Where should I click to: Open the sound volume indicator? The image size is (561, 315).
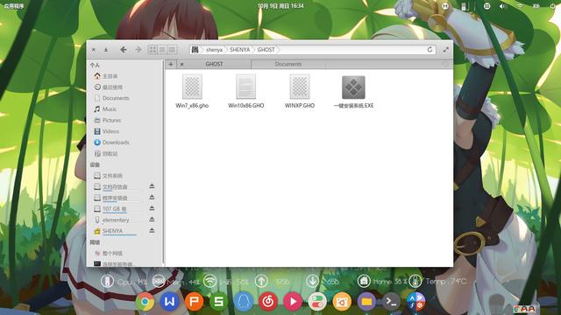tap(503, 6)
